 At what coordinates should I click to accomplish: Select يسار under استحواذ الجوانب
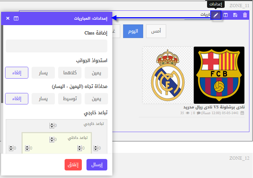[x=43, y=72]
